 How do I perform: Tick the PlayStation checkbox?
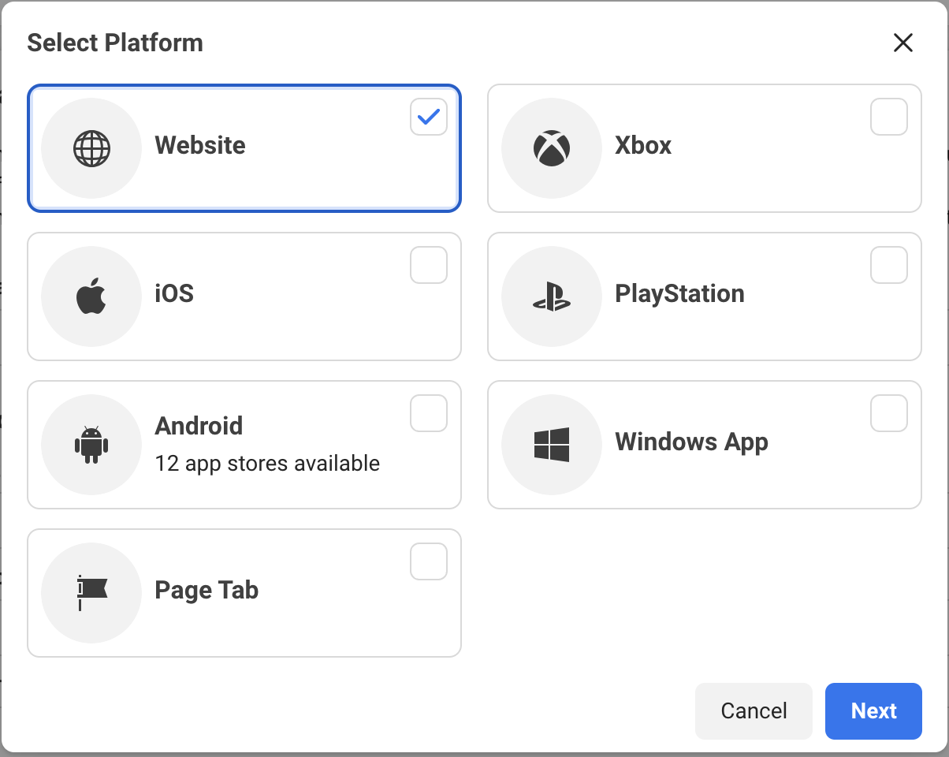(x=889, y=265)
